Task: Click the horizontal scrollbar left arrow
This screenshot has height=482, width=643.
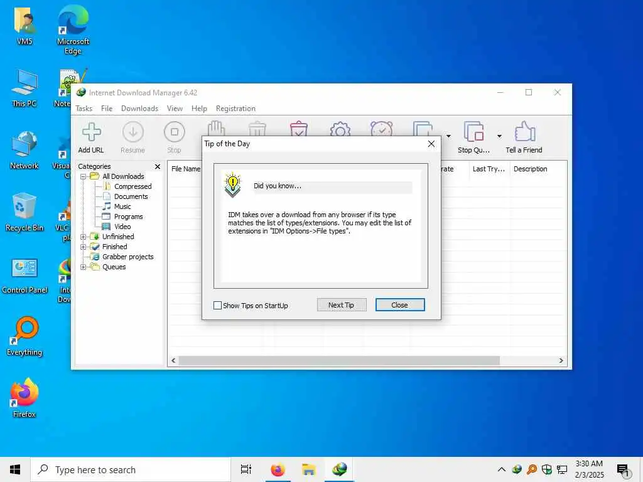Action: [173, 361]
